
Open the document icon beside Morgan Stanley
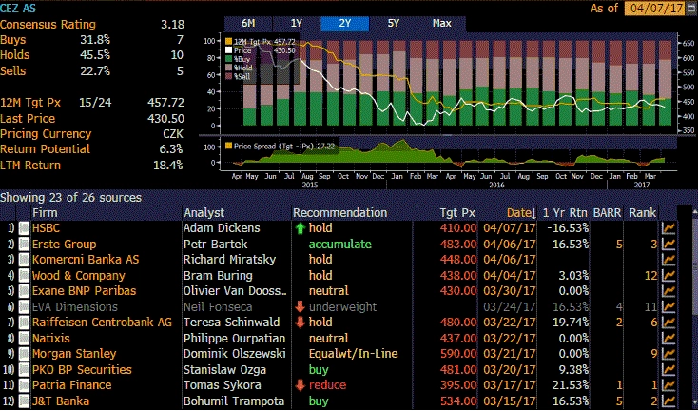click(x=24, y=354)
